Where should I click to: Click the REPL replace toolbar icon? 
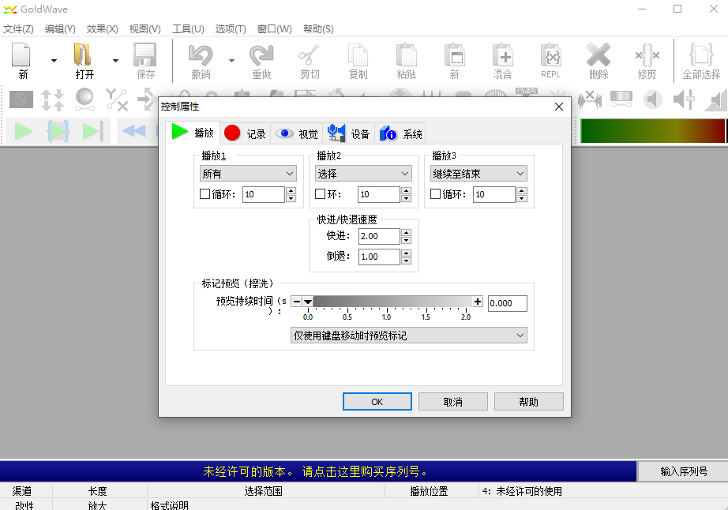coord(550,55)
